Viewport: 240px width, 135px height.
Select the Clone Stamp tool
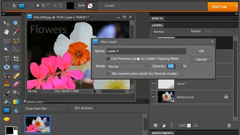7,84
